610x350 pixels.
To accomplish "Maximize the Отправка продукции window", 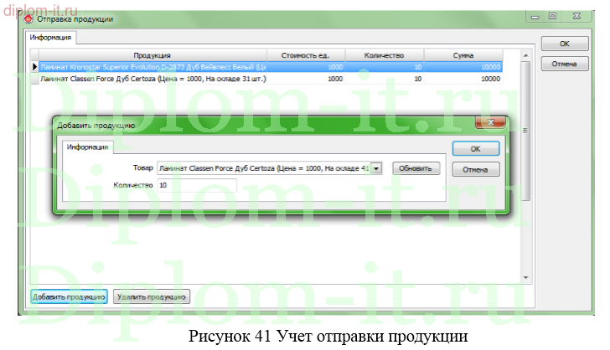I will pos(553,16).
